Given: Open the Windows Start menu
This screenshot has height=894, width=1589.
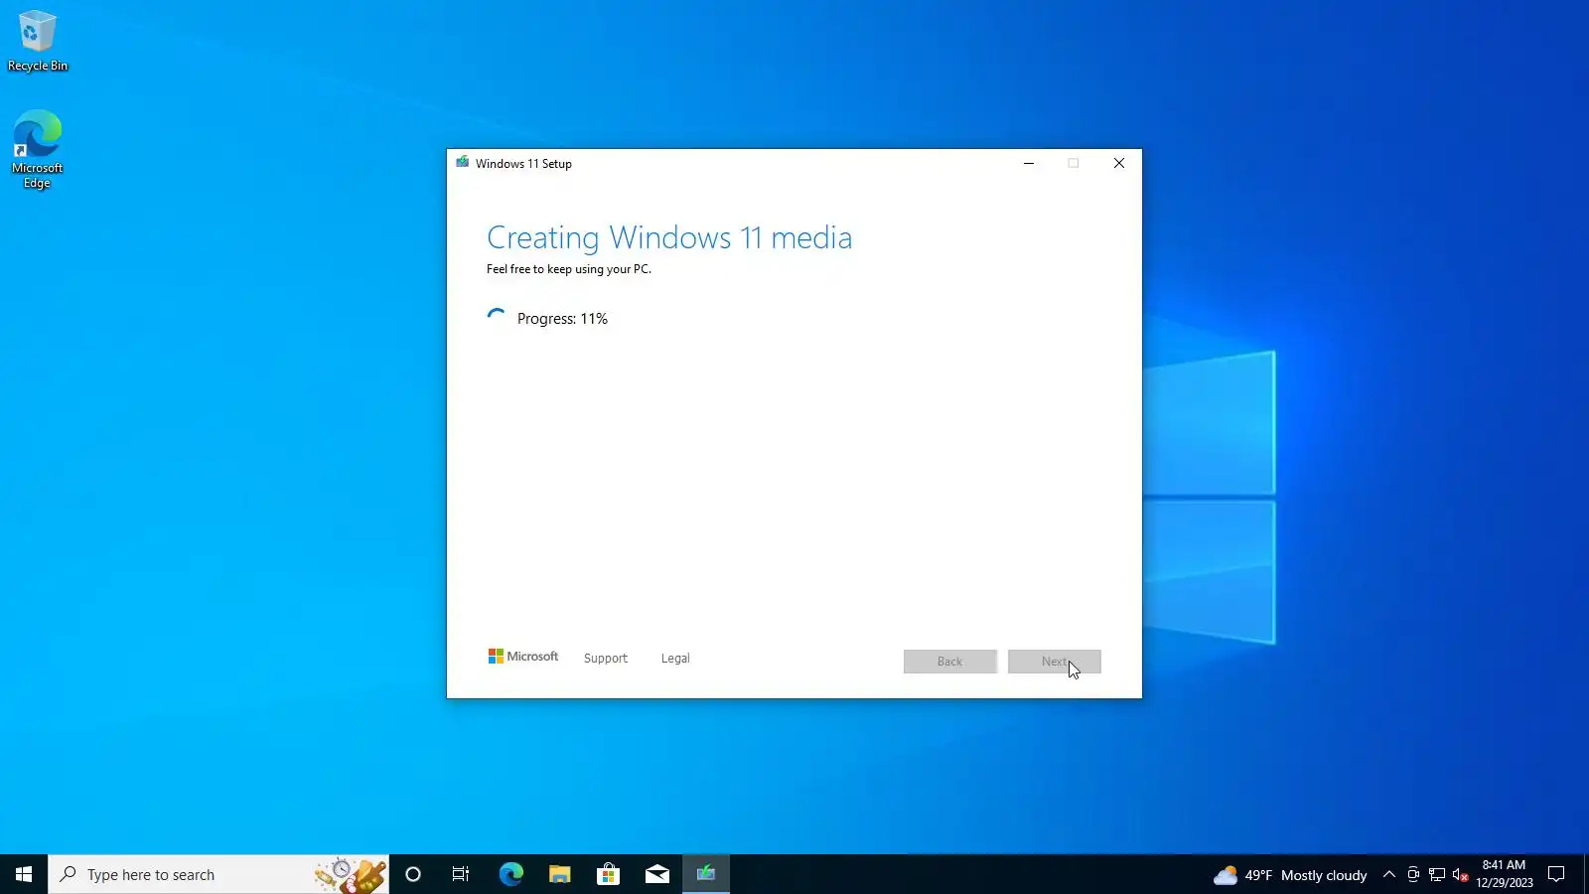Looking at the screenshot, I should [24, 874].
